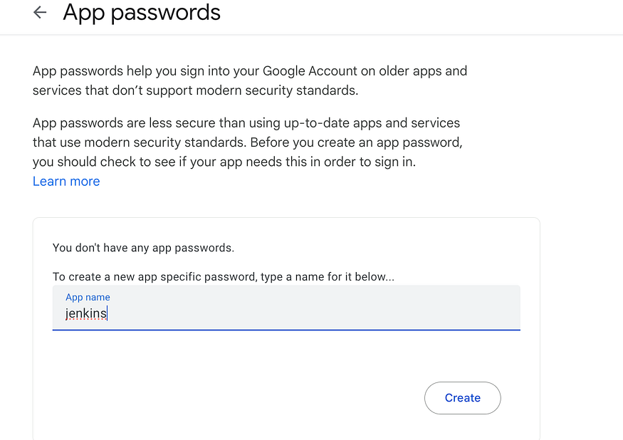Screen dimensions: 623x440
Task: Click the word jenkins typed in field
Action: click(x=85, y=313)
